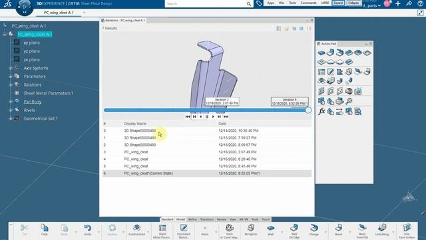The width and height of the screenshot is (426, 240).
Task: Switch to the Standard toolbar tab
Action: tap(167, 219)
